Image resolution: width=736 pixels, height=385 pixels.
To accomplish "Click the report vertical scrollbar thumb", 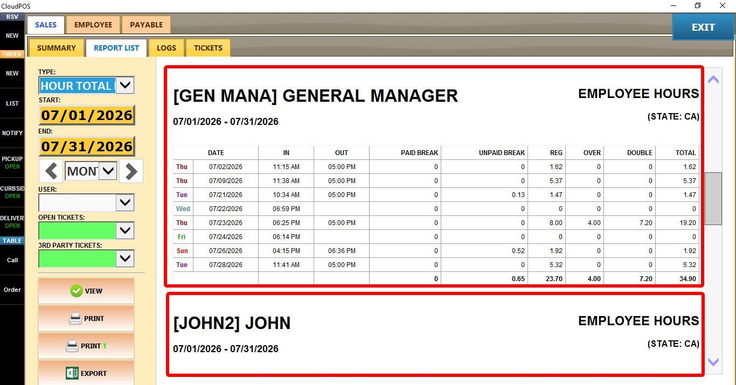I will (x=713, y=199).
